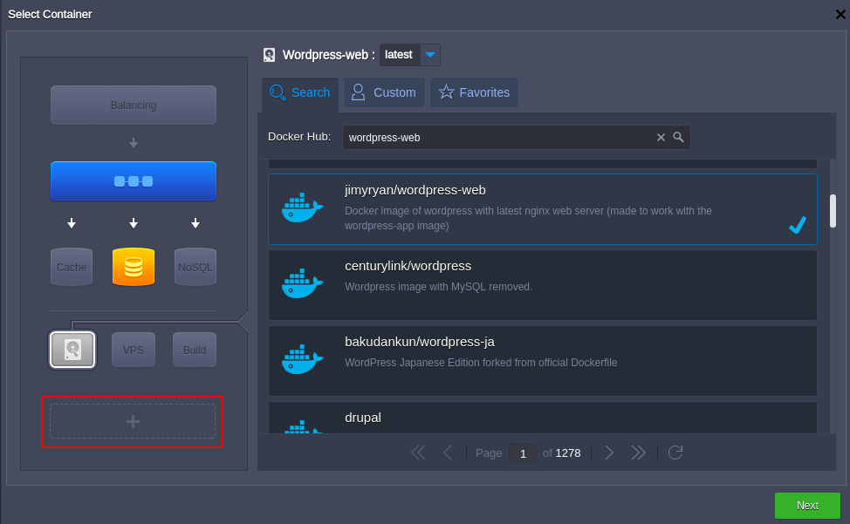
Task: Select bakudankun/wordpress-ja image
Action: click(x=543, y=360)
